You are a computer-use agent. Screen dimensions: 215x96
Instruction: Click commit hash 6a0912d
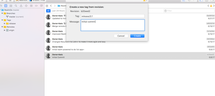pyautogui.click(x=210, y=16)
